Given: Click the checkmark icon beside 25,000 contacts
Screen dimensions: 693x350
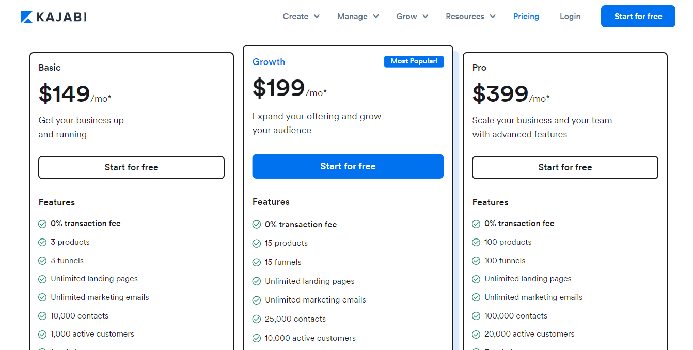Looking at the screenshot, I should point(257,319).
